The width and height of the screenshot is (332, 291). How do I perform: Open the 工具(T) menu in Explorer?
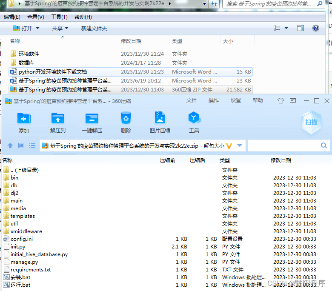[59, 17]
